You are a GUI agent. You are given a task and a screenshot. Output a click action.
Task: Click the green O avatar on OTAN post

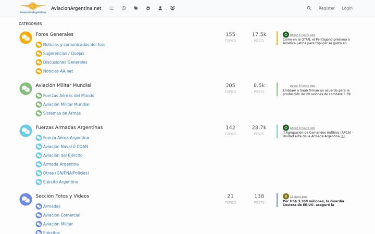pyautogui.click(x=286, y=35)
